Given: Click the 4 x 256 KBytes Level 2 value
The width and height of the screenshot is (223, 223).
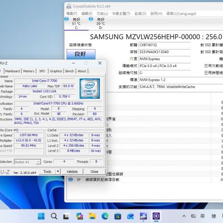Looking at the screenshot, I should pyautogui.click(x=74, y=145).
